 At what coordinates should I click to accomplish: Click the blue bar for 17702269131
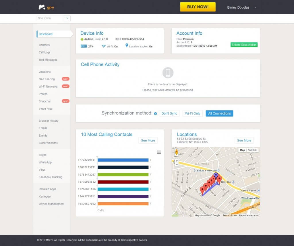pos(123,160)
